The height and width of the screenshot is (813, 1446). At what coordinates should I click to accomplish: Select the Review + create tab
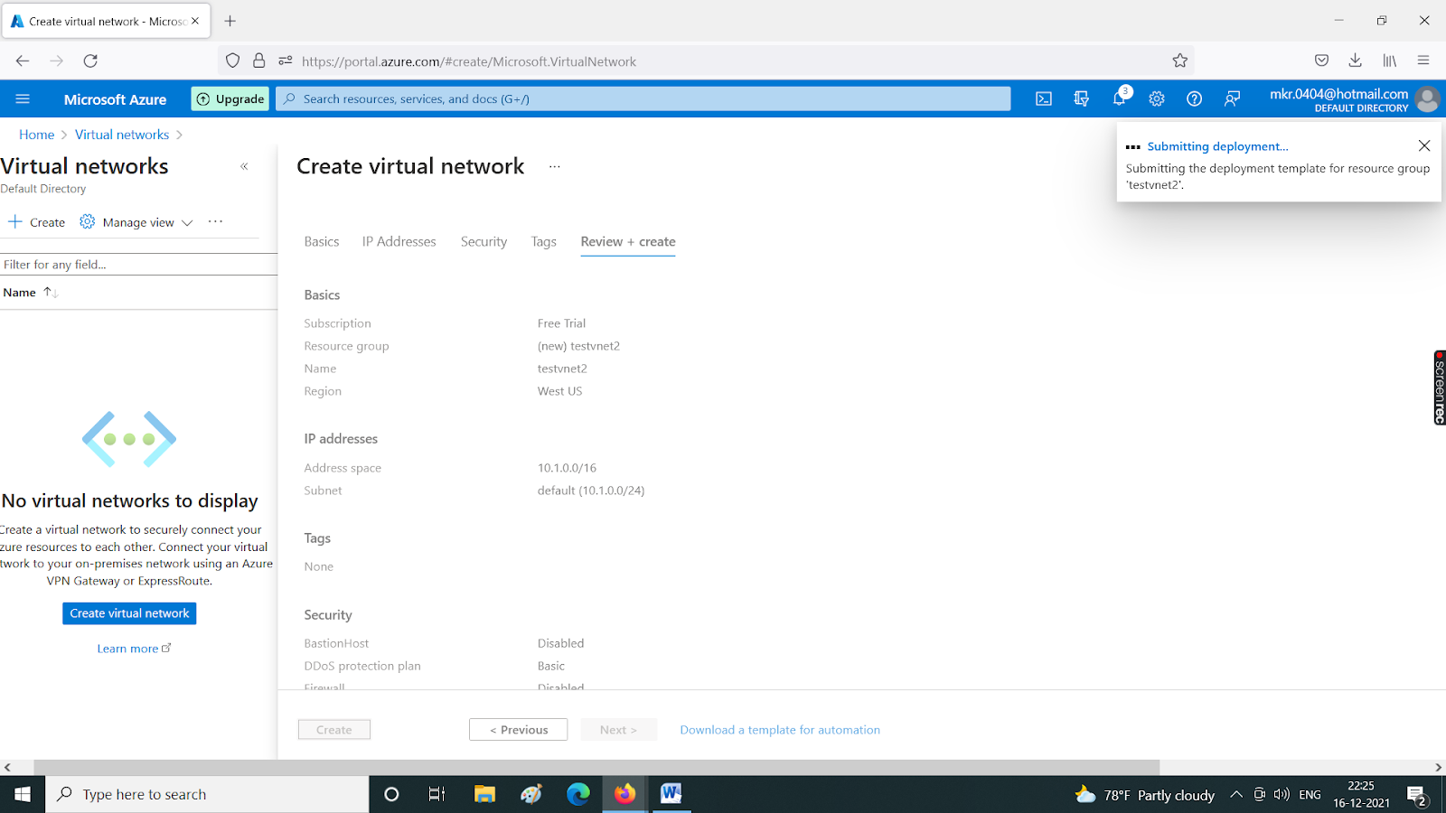click(x=628, y=242)
